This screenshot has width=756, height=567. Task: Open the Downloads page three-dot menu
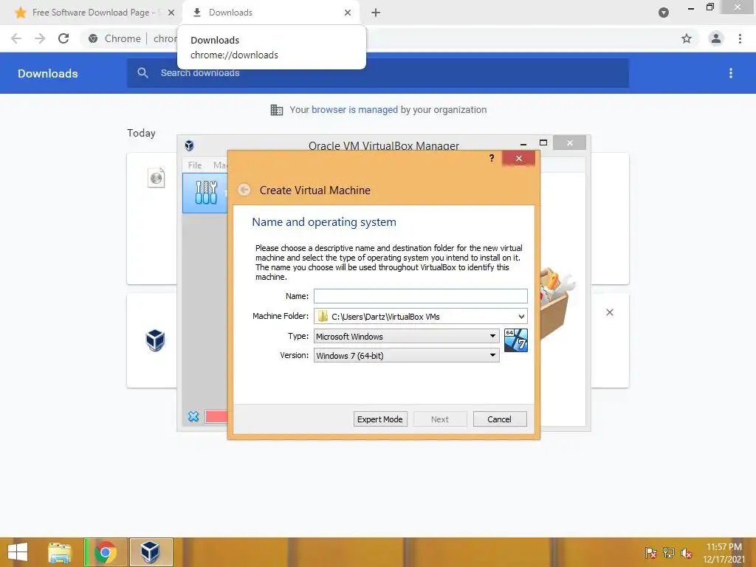(730, 73)
